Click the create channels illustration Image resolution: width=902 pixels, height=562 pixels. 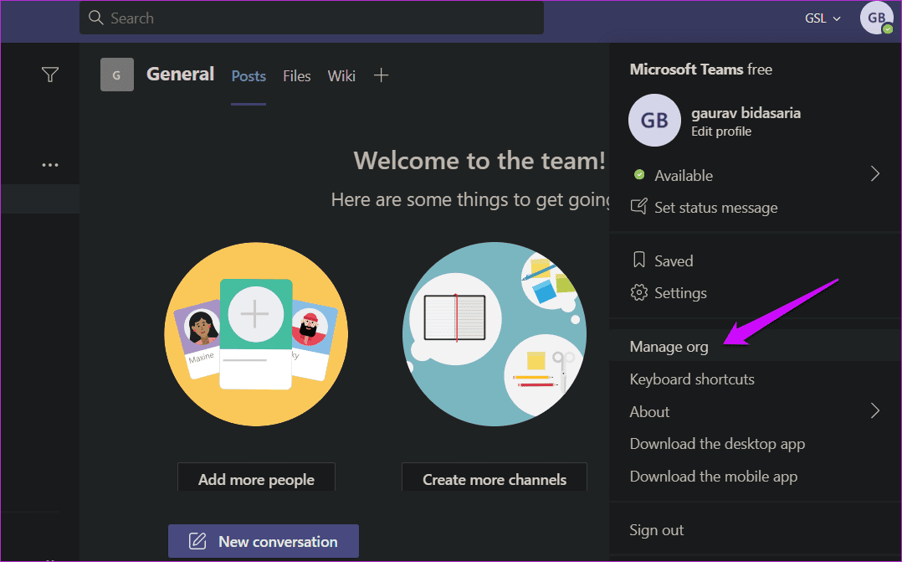click(495, 334)
